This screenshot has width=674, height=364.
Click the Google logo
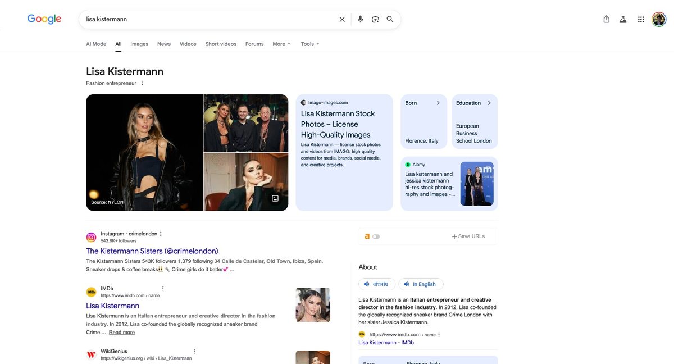pos(44,19)
